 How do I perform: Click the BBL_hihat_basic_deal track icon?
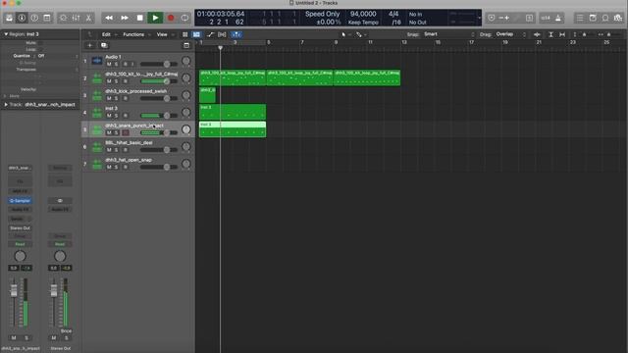97,147
